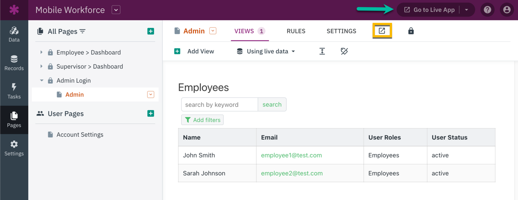Click the filter icon beside All Pages
This screenshot has width=518, height=200.
point(83,31)
